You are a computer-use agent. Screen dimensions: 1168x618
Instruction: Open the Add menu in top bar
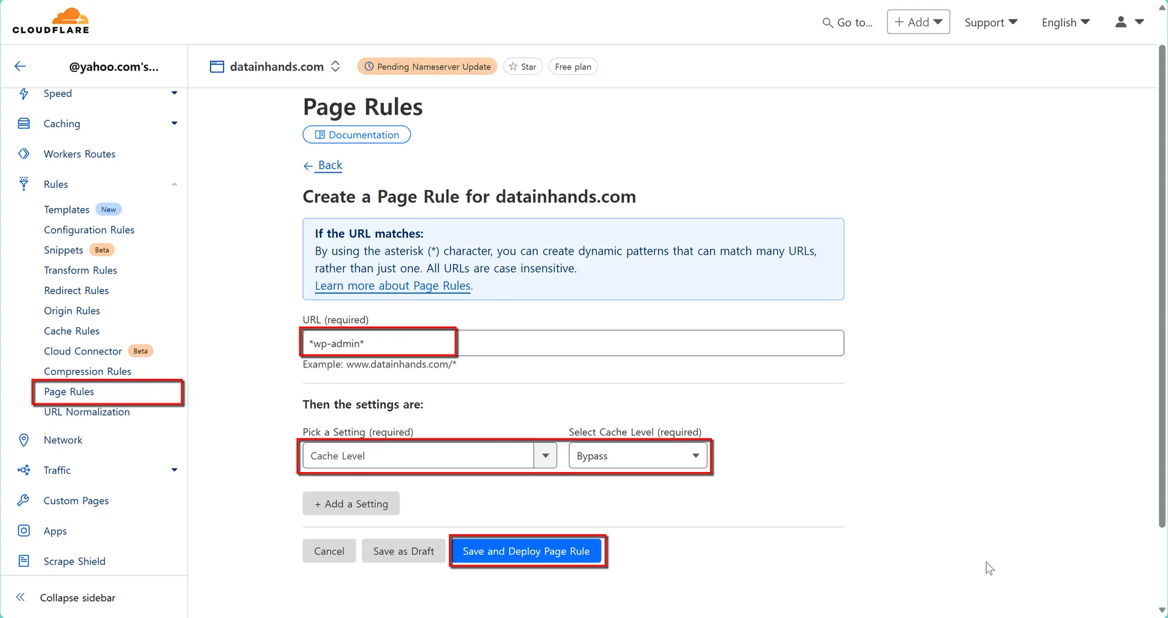(x=918, y=21)
